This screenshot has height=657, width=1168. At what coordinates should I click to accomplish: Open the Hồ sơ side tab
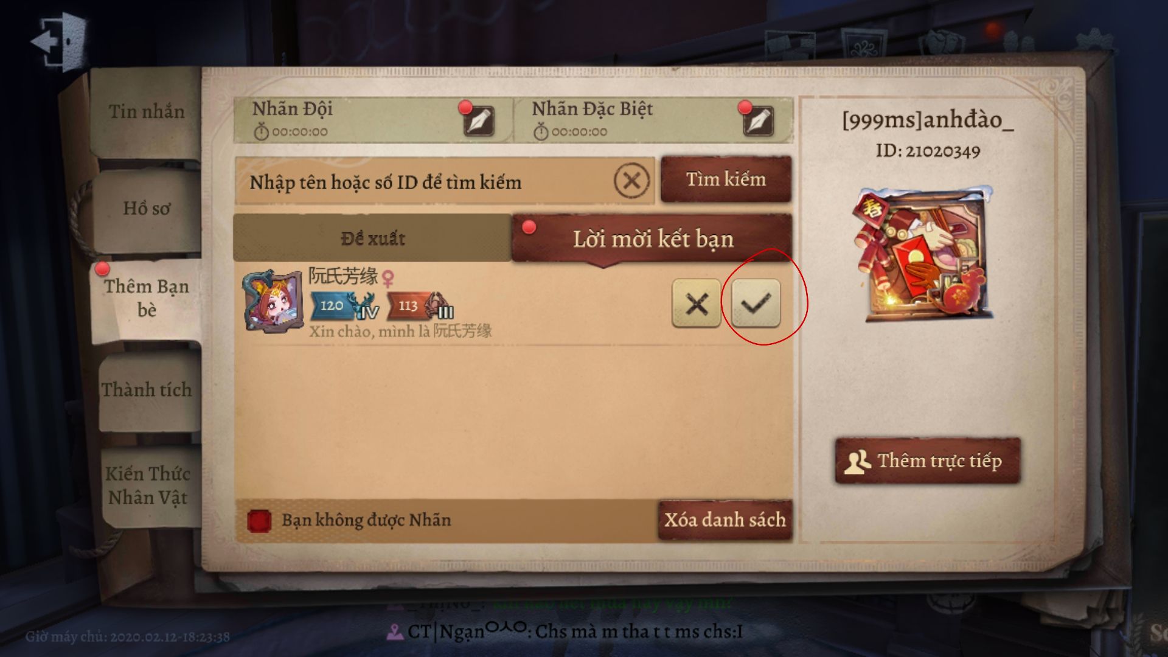pyautogui.click(x=147, y=209)
